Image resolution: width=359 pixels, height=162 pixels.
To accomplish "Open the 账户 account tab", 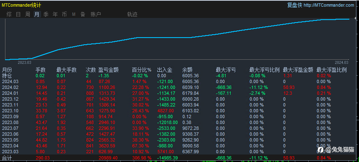I will (x=96, y=15).
